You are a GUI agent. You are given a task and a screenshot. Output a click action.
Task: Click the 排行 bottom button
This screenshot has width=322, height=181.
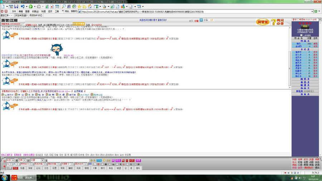pos(103,168)
